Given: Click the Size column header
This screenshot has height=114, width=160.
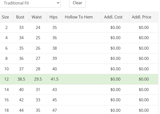Looking at the screenshot, I should pyautogui.click(x=5, y=17).
